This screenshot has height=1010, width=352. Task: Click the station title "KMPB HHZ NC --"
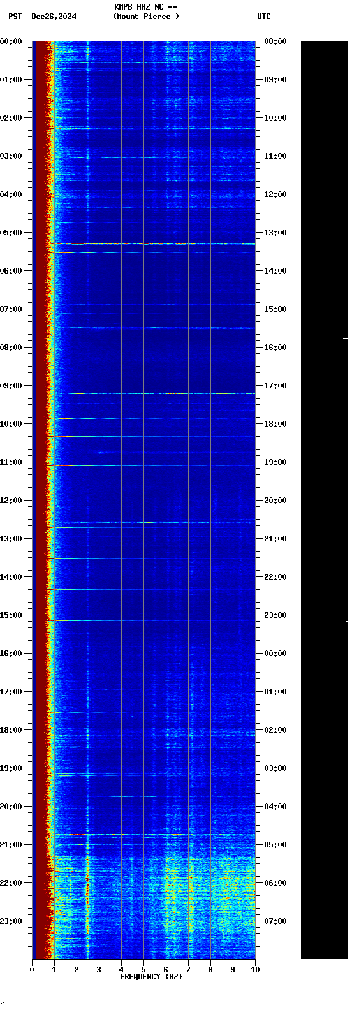click(145, 7)
